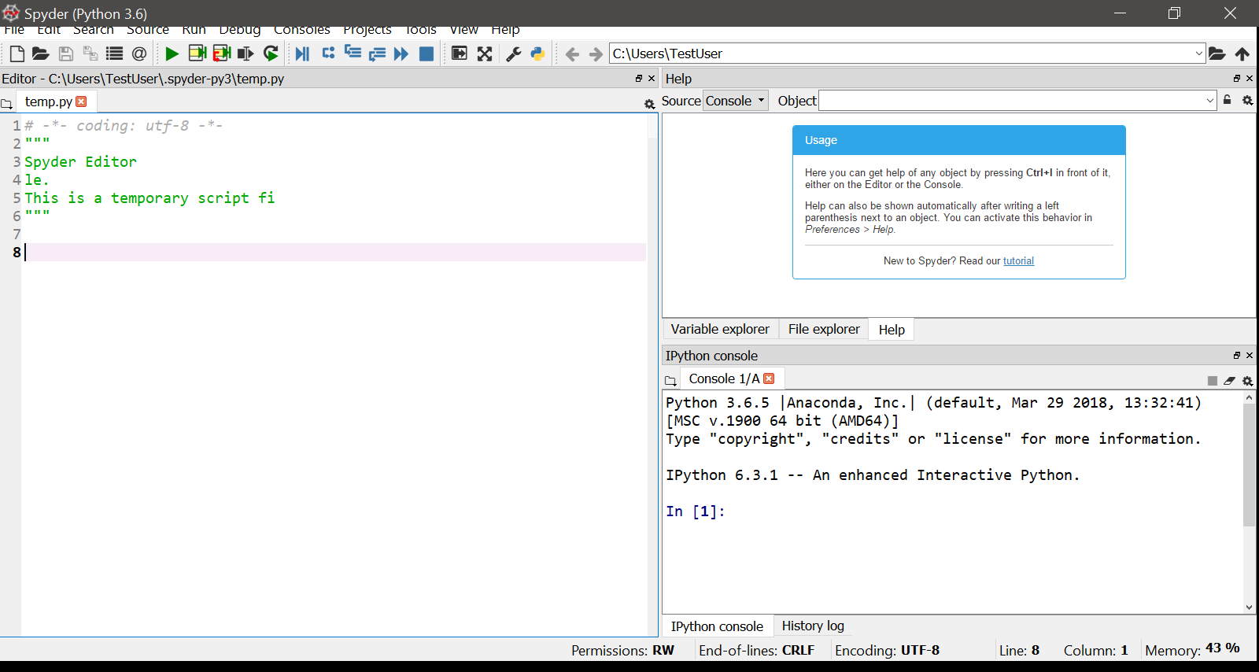Browse a working directory folder icon

click(x=1217, y=54)
